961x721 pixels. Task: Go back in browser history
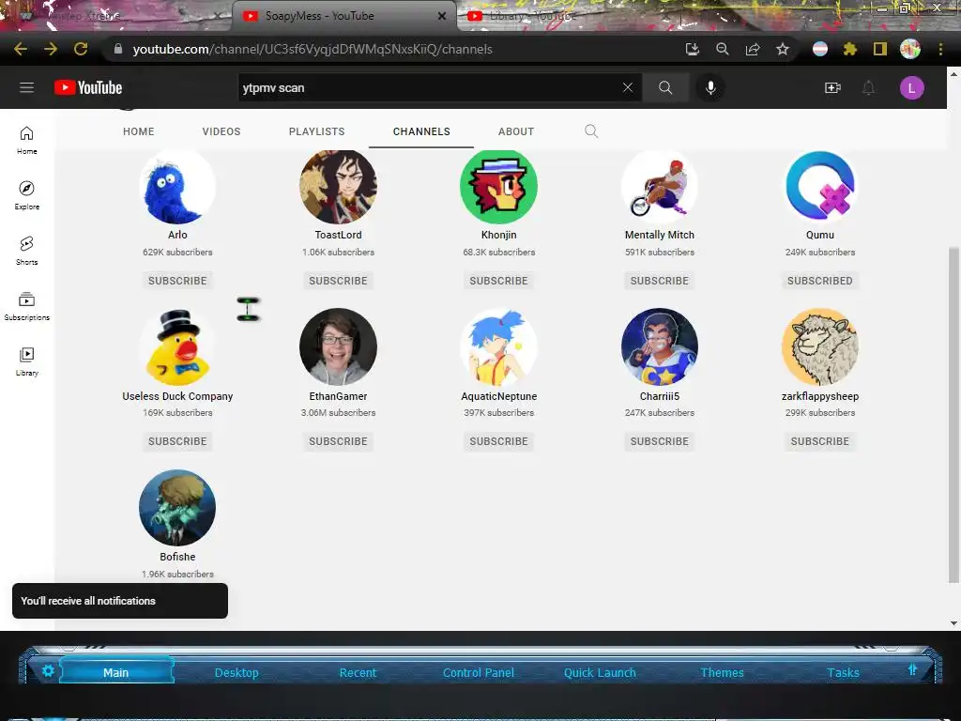(x=21, y=49)
